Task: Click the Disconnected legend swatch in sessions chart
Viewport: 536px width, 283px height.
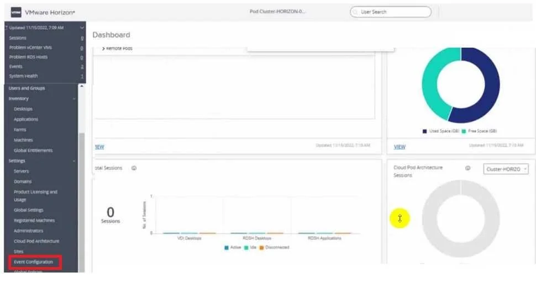Action: [261, 248]
